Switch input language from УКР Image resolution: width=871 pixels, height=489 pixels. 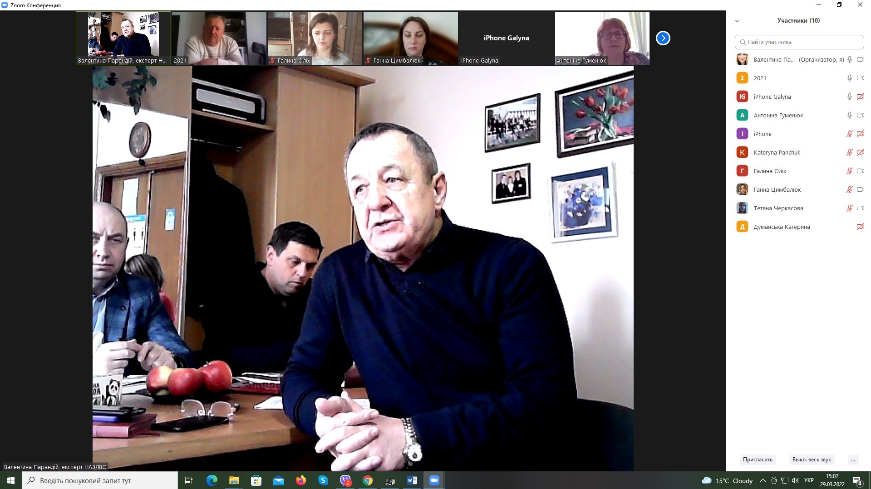[809, 480]
